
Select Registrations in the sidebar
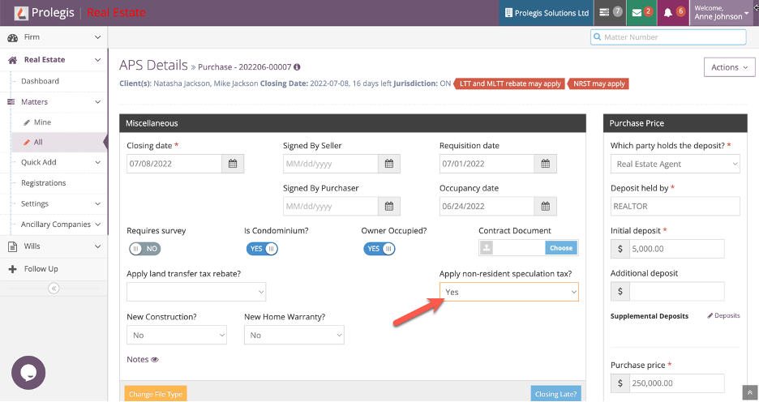(x=43, y=183)
